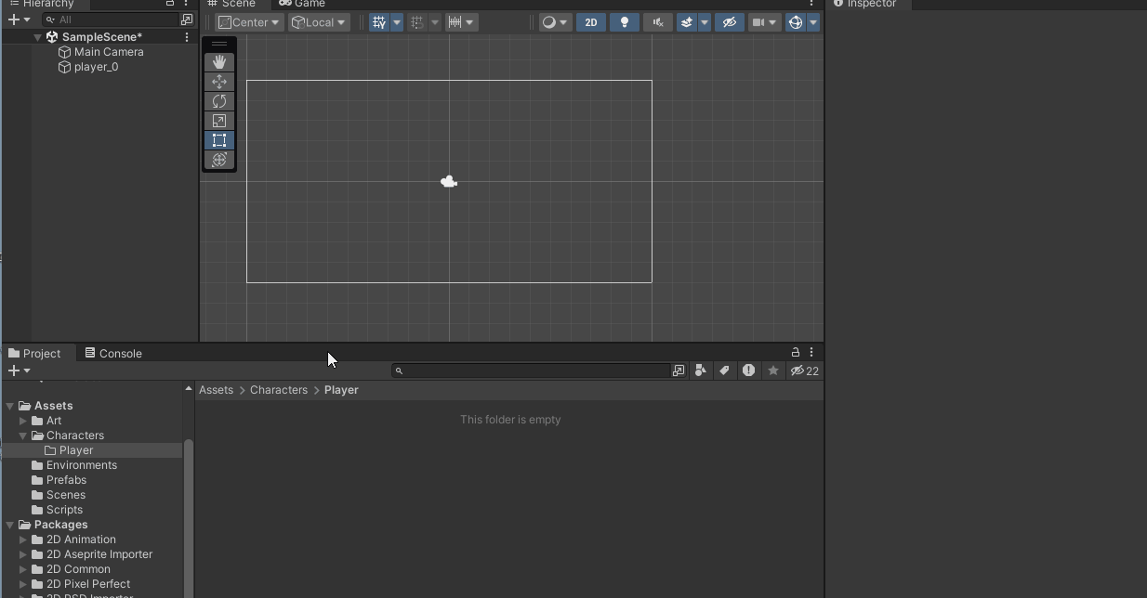Open Center pivot mode dropdown
The width and height of the screenshot is (1147, 598).
249,22
